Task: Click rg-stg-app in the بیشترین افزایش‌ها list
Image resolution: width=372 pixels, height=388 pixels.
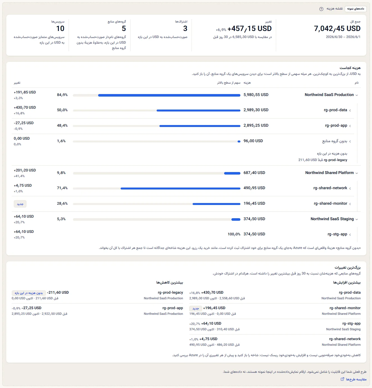Action: coord(351,324)
